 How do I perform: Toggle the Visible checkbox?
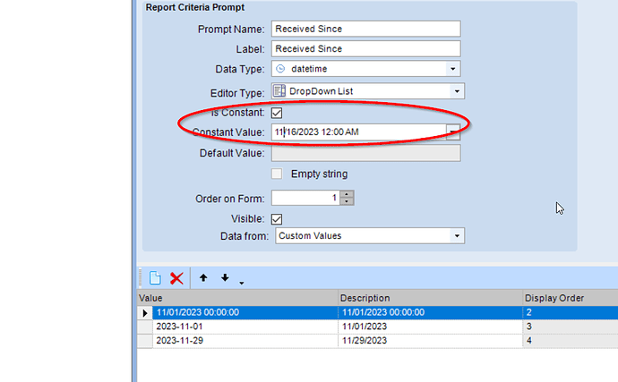(277, 219)
